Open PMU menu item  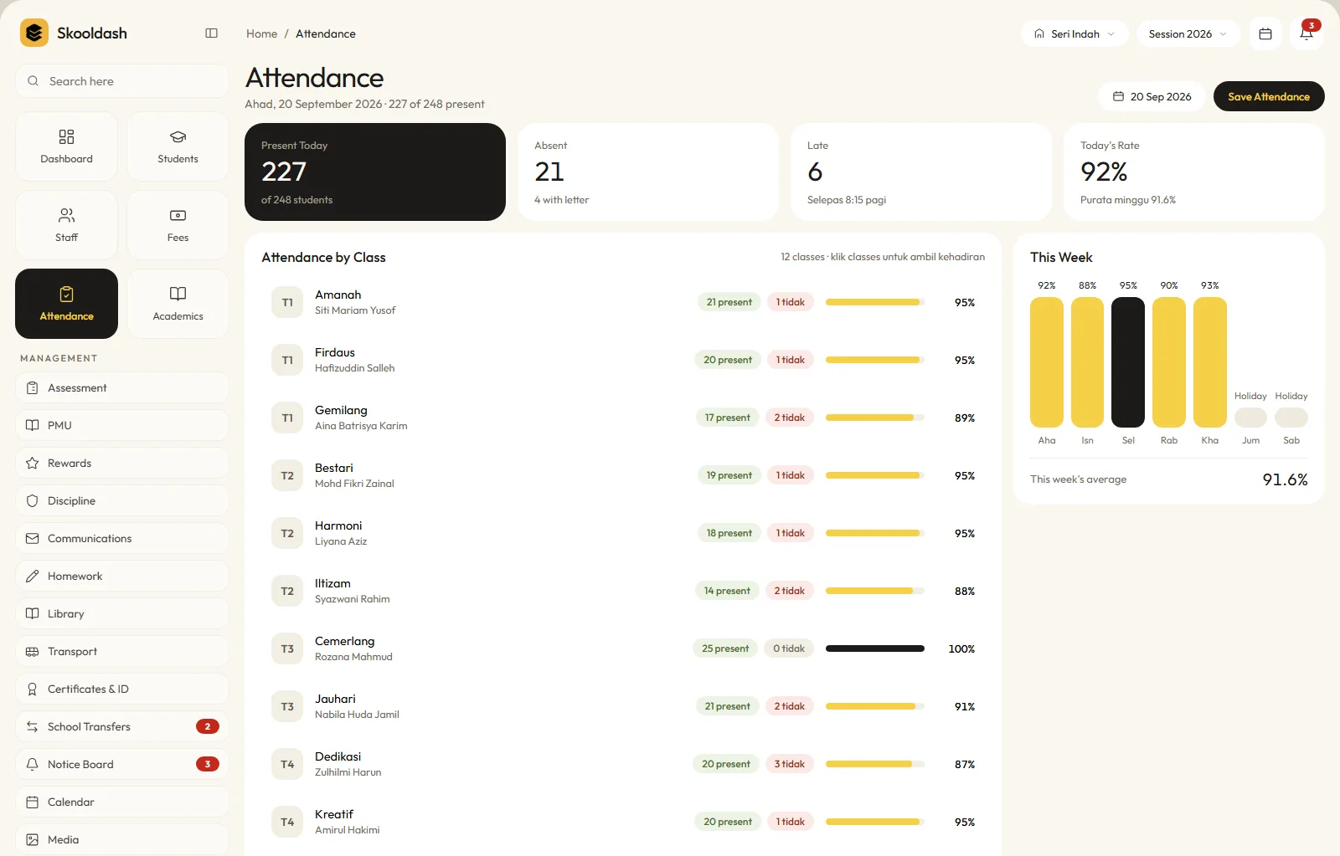click(122, 426)
